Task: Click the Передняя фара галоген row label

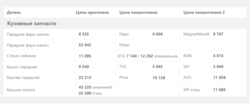Action: click(28, 34)
